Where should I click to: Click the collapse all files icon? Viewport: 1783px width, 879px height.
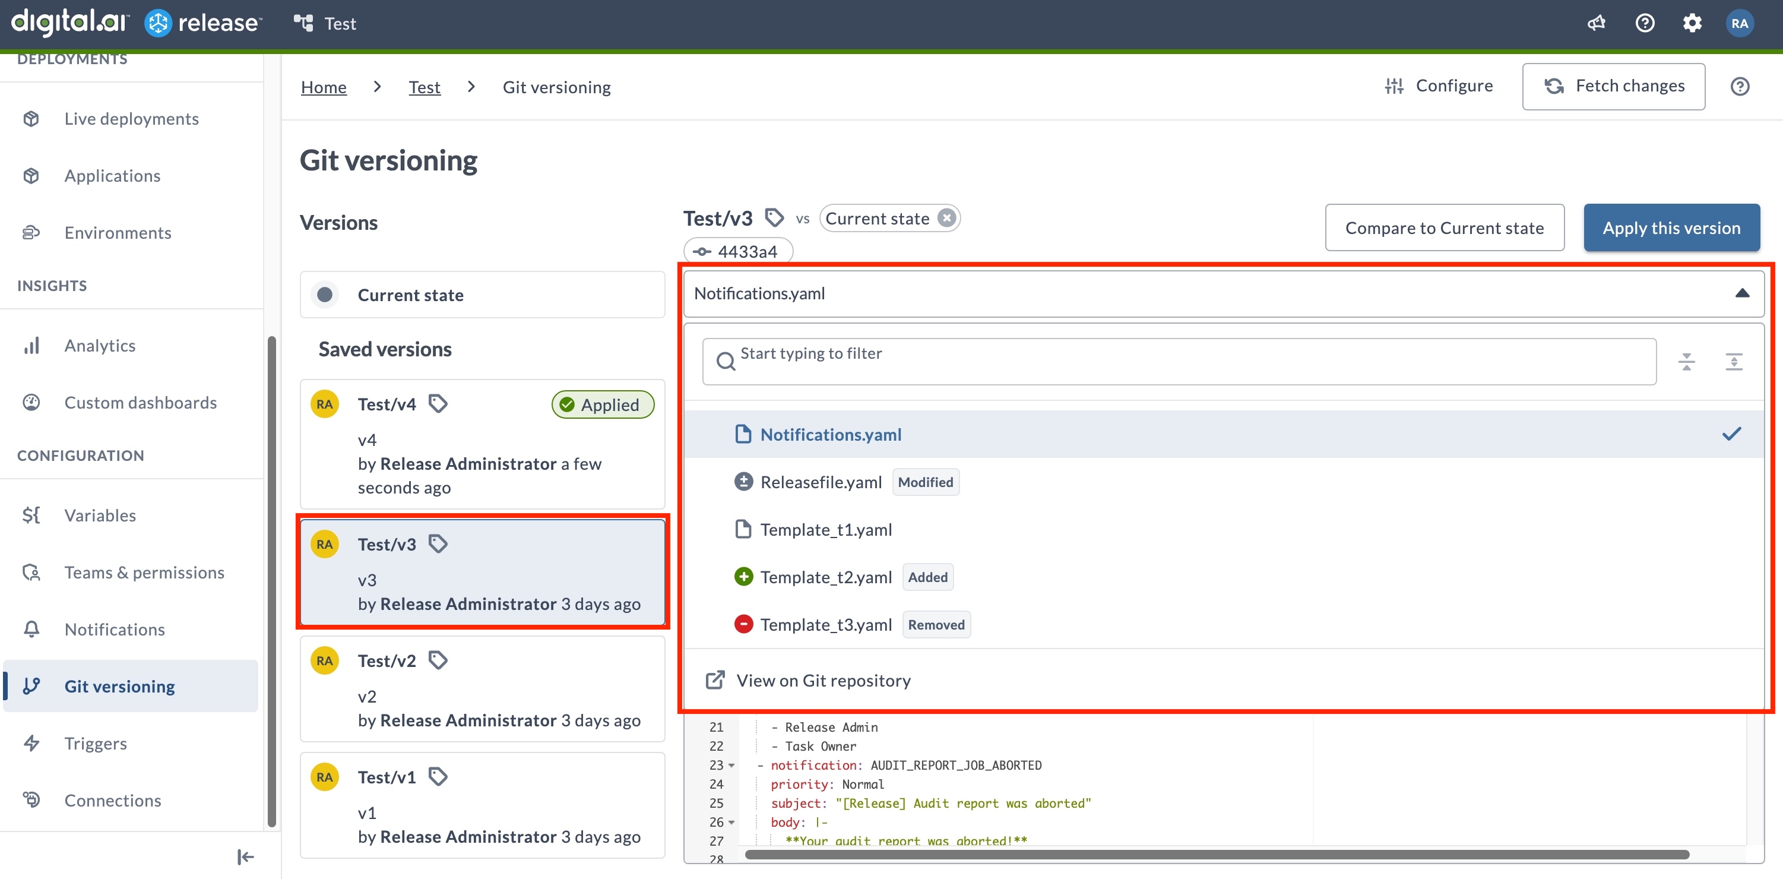tap(1686, 361)
